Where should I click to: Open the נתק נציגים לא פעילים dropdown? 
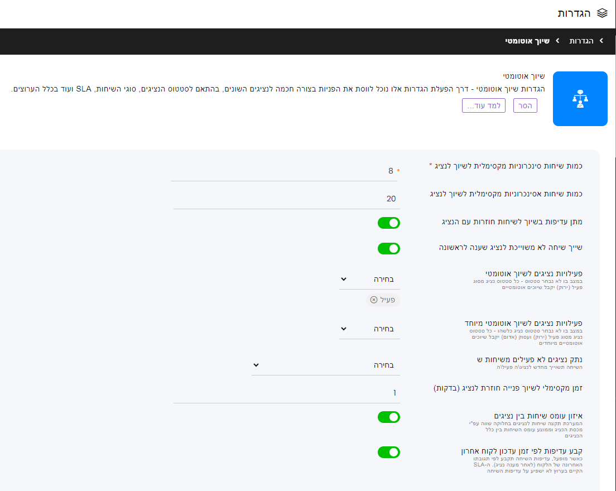click(x=326, y=365)
